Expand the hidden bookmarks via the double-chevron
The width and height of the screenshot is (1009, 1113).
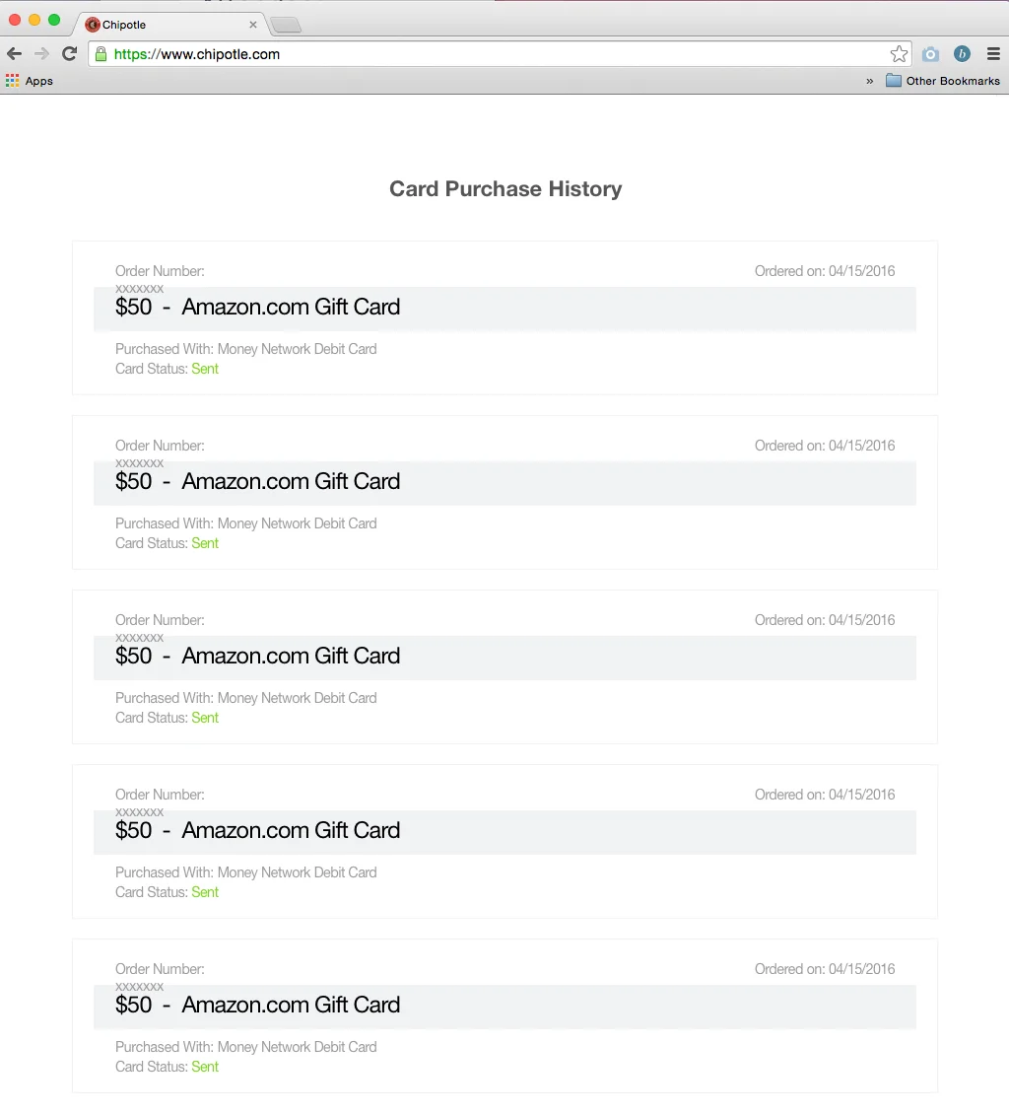(869, 81)
